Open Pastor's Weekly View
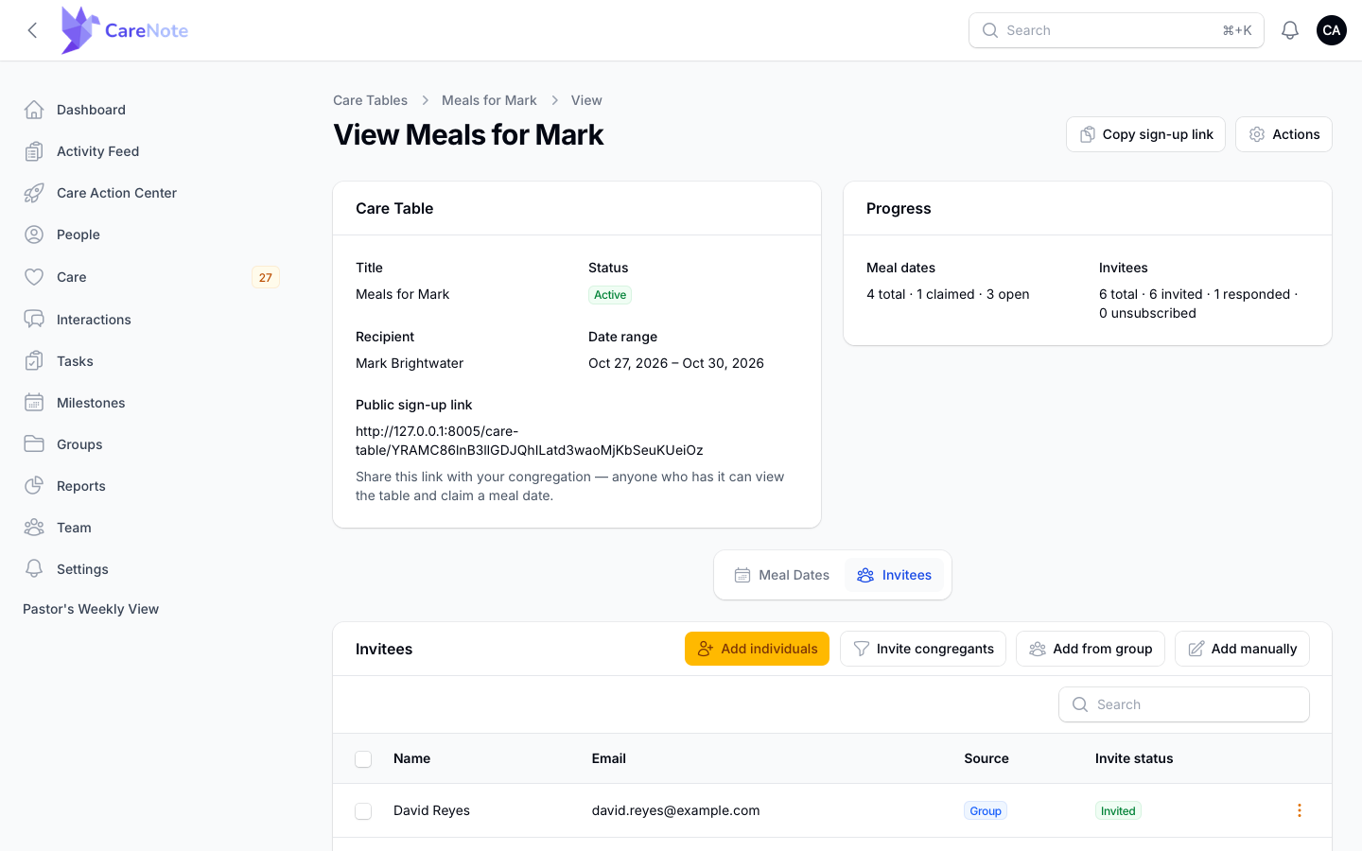This screenshot has height=851, width=1362. [91, 609]
